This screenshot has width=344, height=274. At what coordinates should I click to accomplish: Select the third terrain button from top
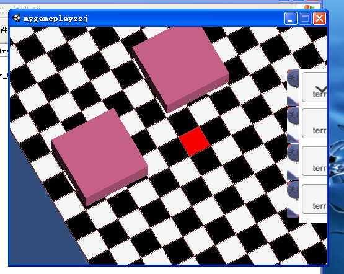(x=315, y=161)
